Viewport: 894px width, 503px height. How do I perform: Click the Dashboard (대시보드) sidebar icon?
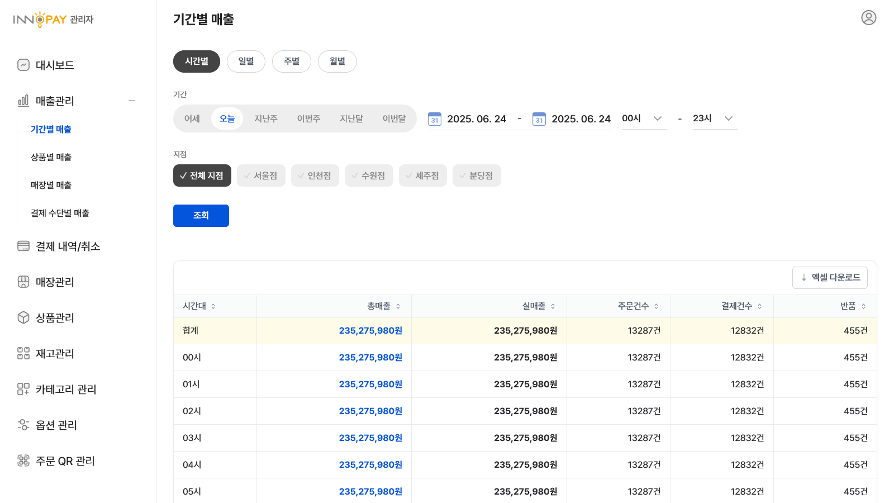(x=23, y=65)
